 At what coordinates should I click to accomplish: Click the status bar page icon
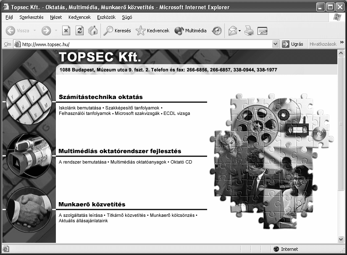(x=6, y=249)
